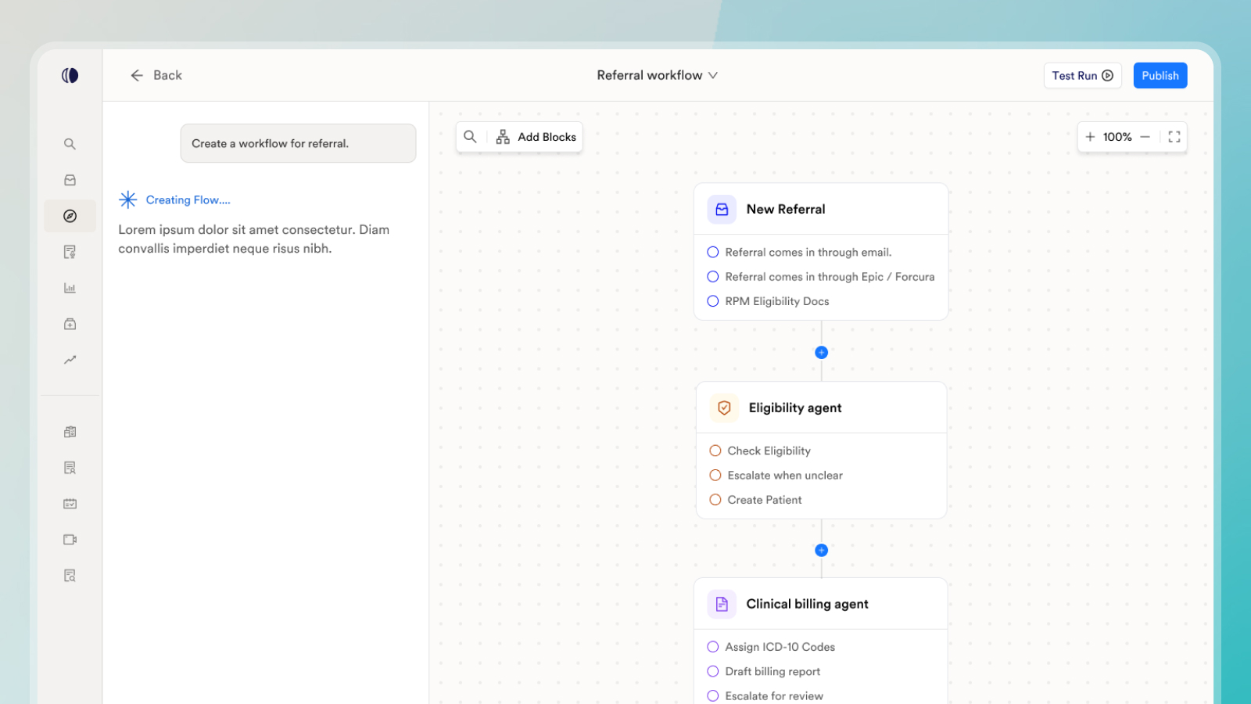Image resolution: width=1251 pixels, height=704 pixels.
Task: Click the medical kit icon in sidebar
Action: (x=70, y=324)
